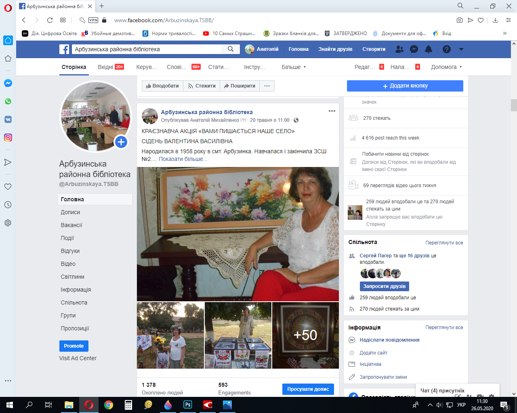517x413 pixels.
Task: Toggle Вподобати on the page
Action: click(x=162, y=86)
